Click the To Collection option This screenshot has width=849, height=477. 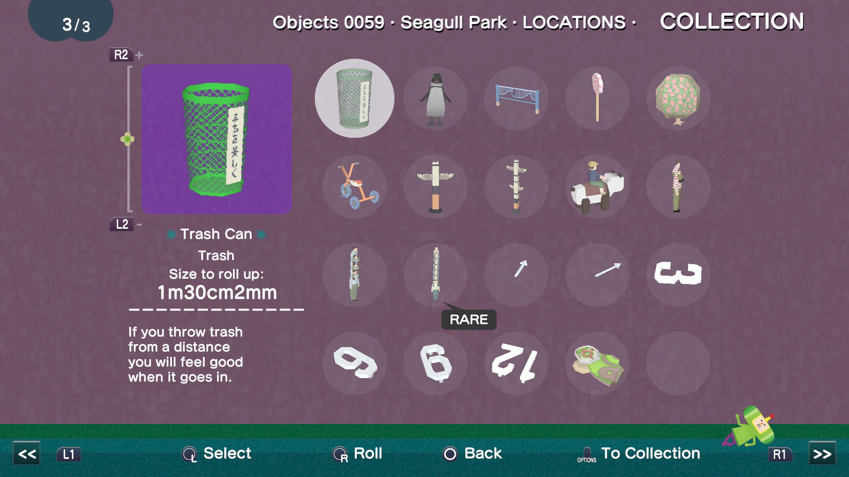tap(639, 454)
